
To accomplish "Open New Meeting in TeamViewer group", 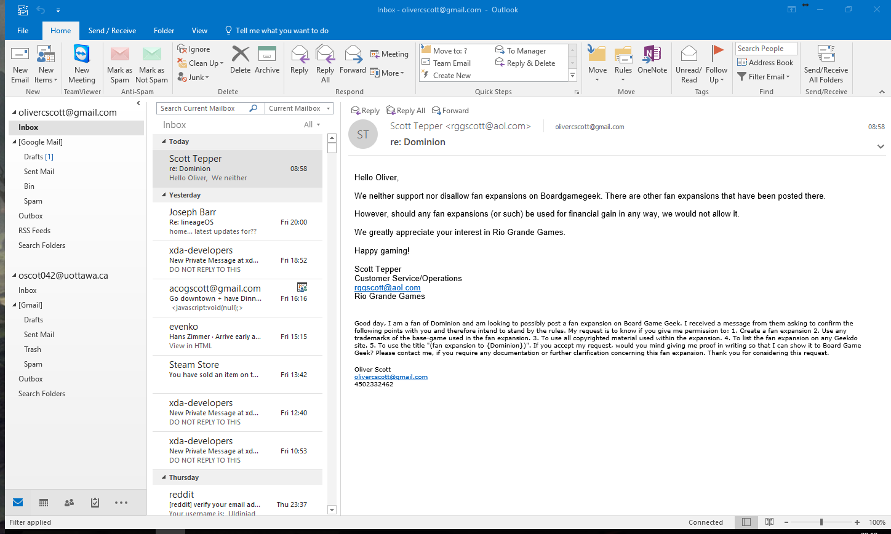I will (x=81, y=64).
